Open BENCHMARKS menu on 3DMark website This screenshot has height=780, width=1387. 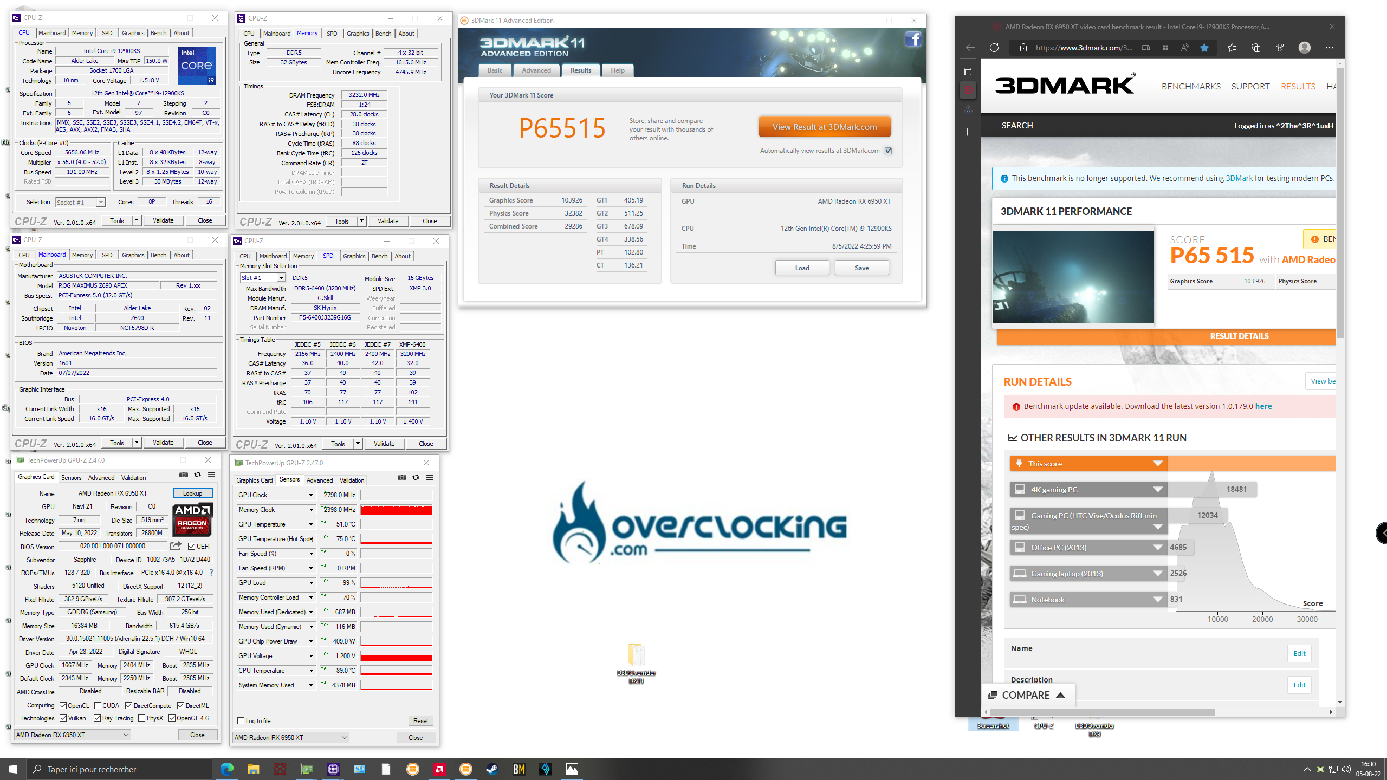1191,87
